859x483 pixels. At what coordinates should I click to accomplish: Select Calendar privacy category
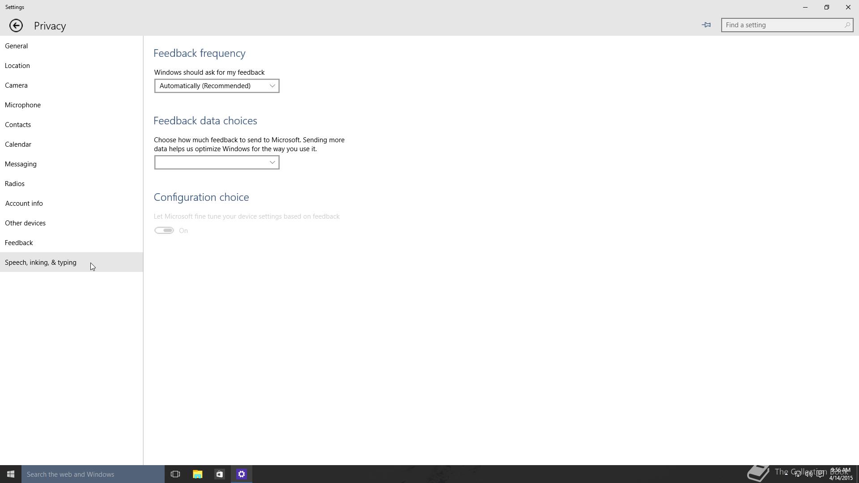click(x=72, y=144)
